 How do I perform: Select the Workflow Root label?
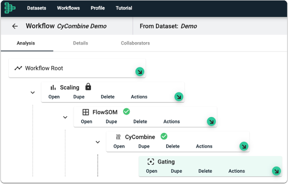tap(44, 68)
